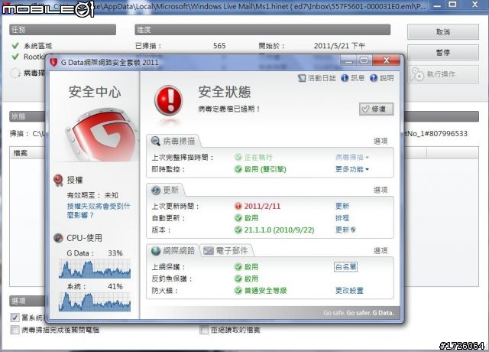Click the red warning icon beside 2011/2/11

238,206
